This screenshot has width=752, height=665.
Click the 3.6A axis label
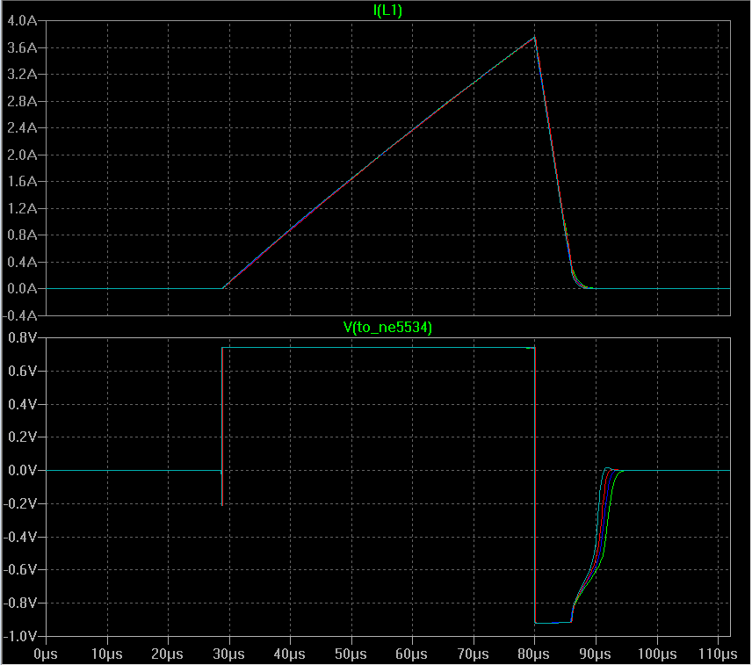22,47
